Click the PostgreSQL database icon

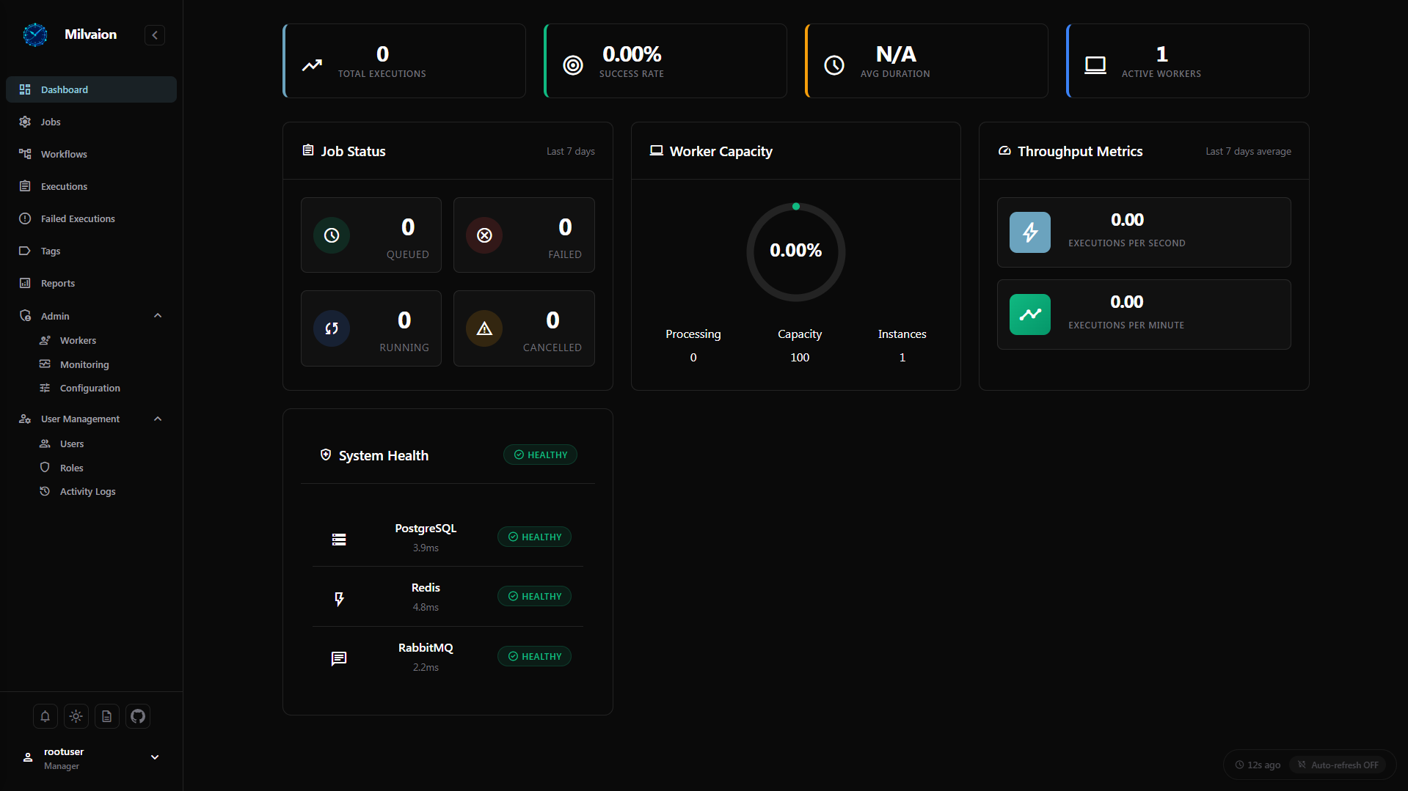click(339, 540)
